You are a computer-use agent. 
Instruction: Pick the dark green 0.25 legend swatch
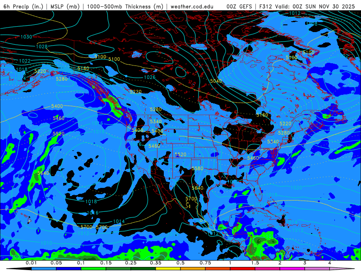[143, 269]
